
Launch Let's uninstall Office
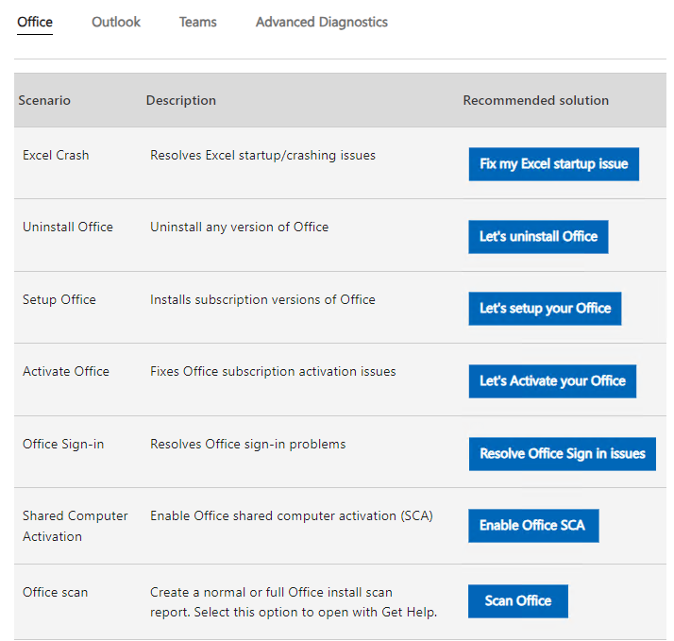pyautogui.click(x=538, y=237)
